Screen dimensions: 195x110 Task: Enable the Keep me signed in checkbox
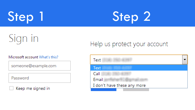(x=12, y=88)
